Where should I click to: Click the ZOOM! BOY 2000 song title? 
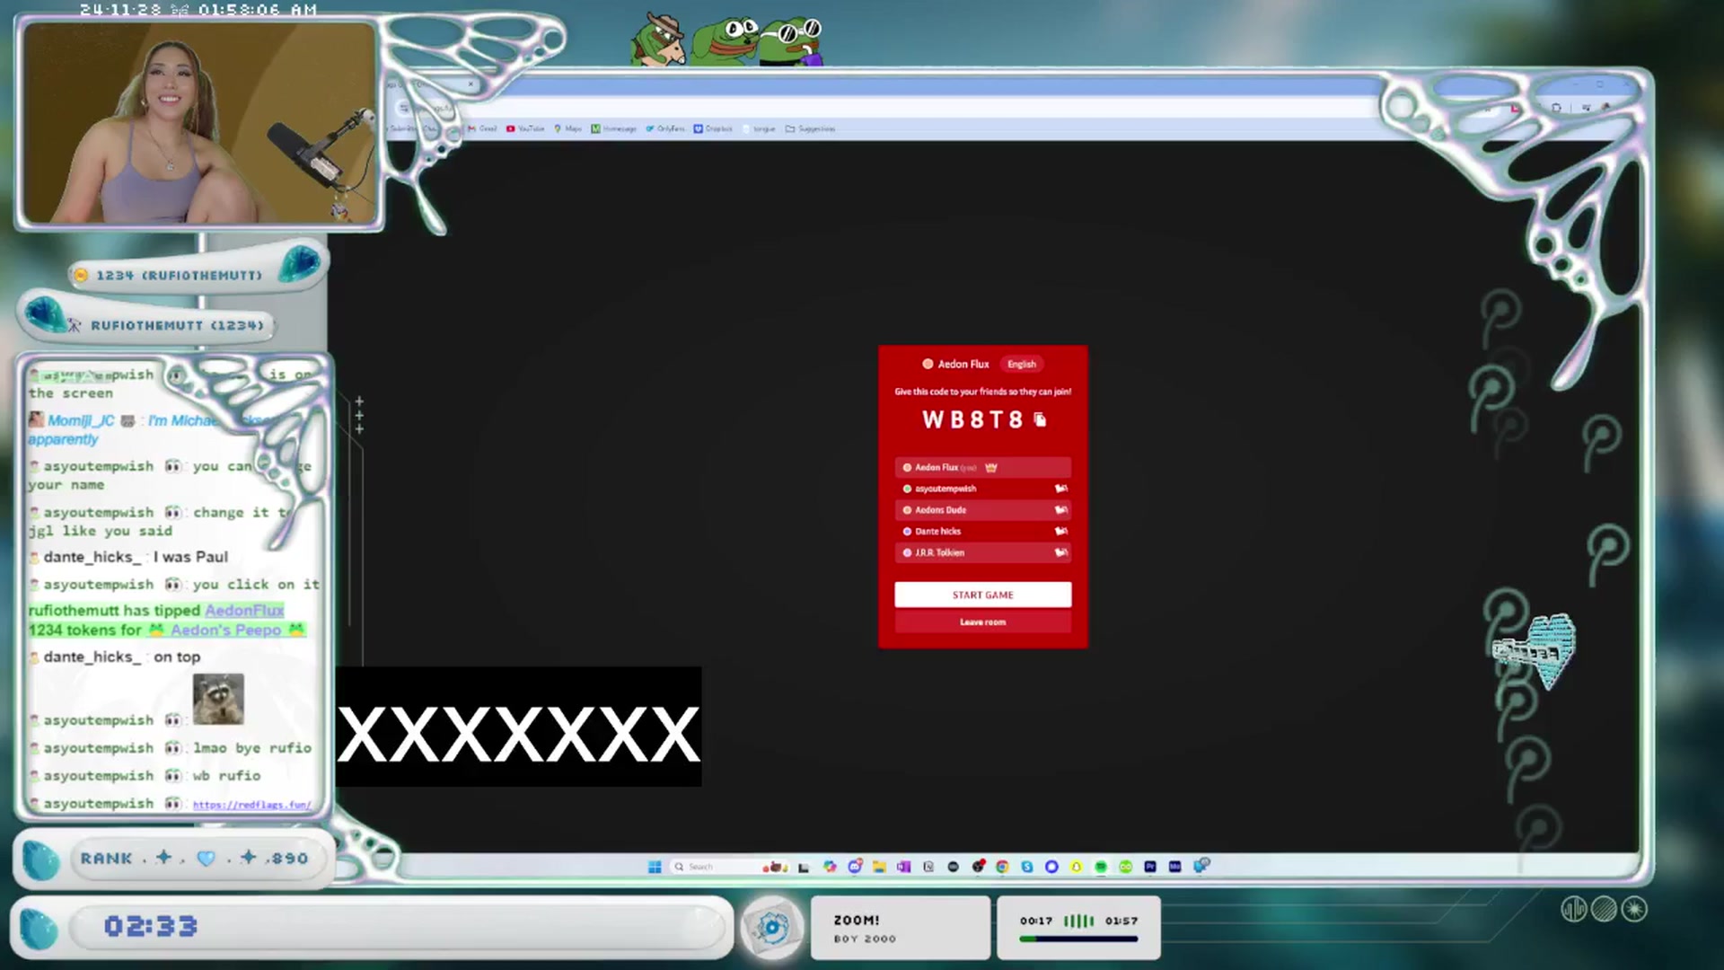click(865, 929)
